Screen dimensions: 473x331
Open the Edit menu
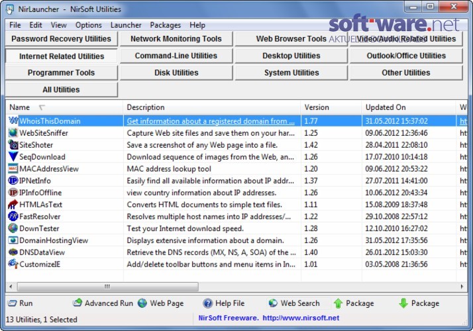[36, 25]
